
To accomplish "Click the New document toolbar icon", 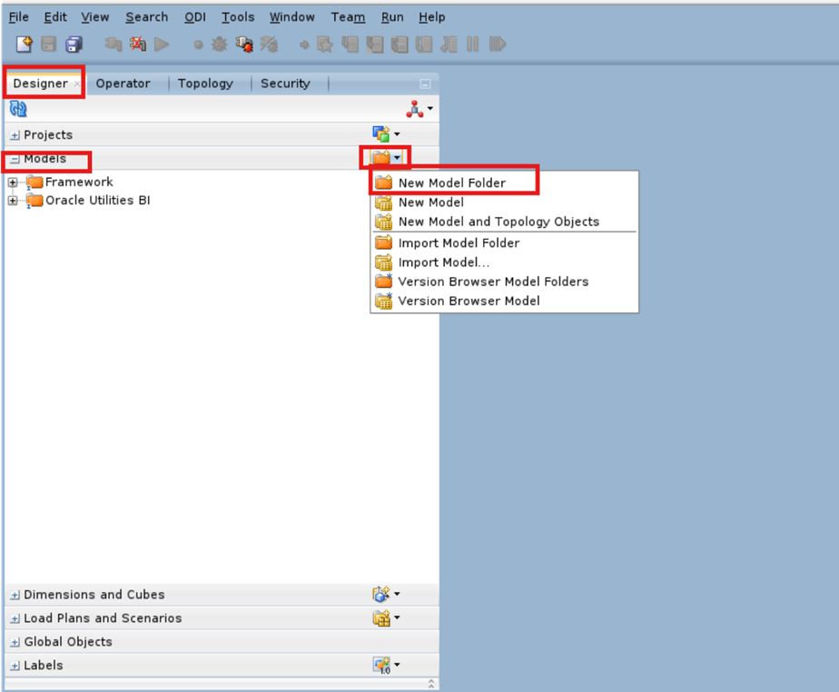I will point(23,44).
